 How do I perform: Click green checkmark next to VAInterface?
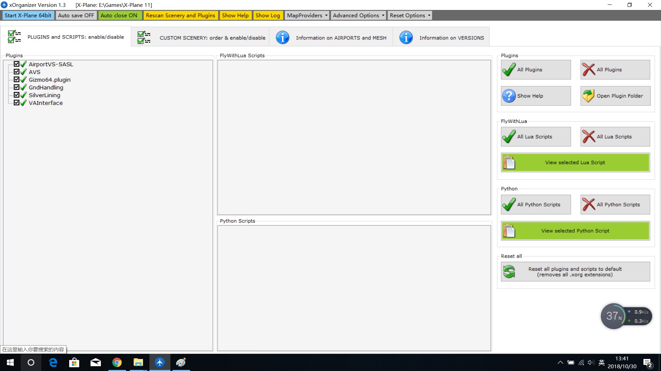click(23, 103)
